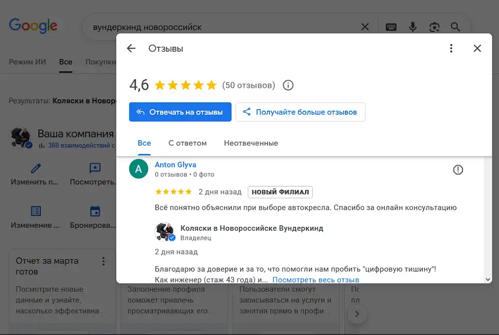Switch to the С ответом tab
The width and height of the screenshot is (499, 335).
[x=188, y=143]
